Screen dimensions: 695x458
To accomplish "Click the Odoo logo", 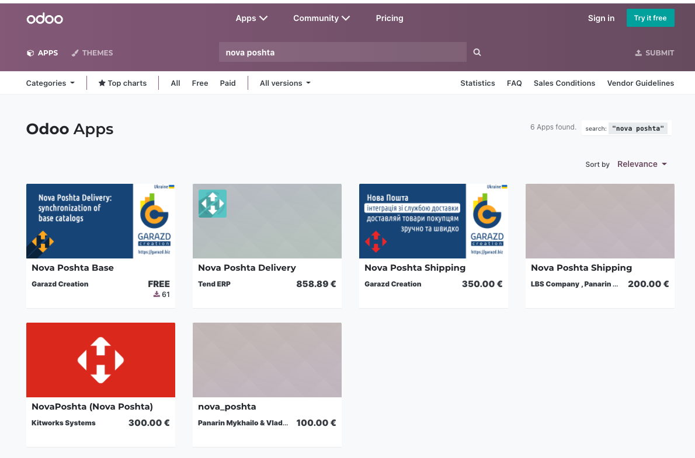I will [45, 18].
